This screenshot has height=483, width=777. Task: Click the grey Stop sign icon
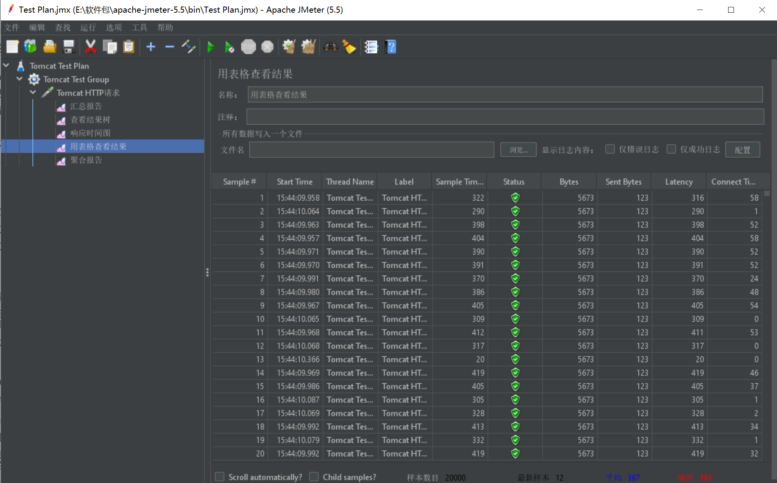pos(248,47)
